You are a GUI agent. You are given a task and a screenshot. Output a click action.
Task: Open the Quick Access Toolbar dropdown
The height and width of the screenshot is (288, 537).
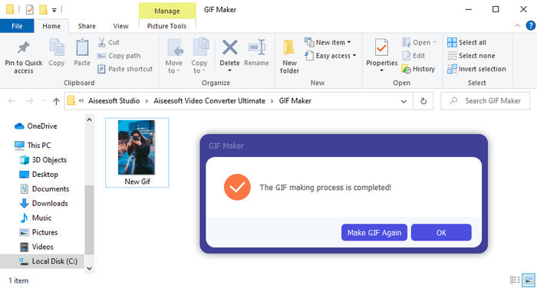click(54, 10)
